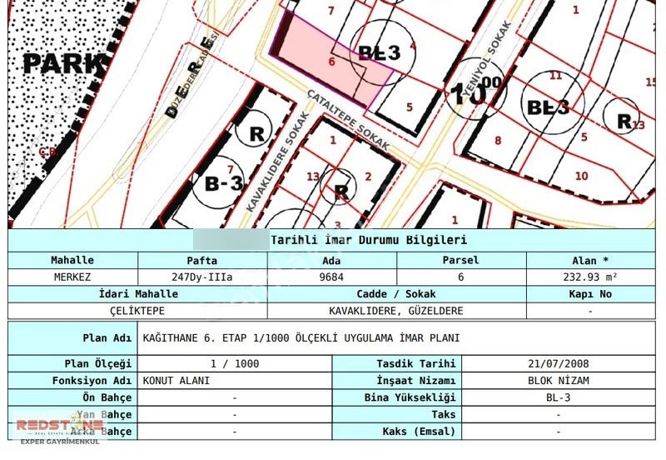This screenshot has height=460, width=666.
Task: Click the 'Parsel' column header
Action: point(461,260)
